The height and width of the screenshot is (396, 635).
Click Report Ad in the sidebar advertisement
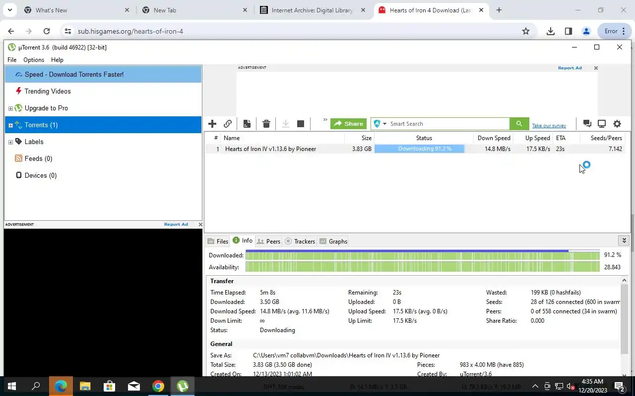point(176,224)
